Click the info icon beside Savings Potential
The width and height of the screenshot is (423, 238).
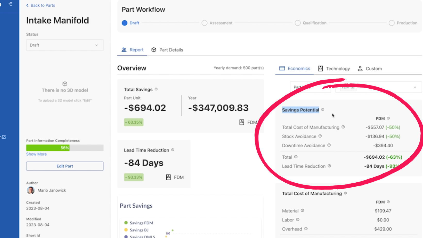point(323,109)
